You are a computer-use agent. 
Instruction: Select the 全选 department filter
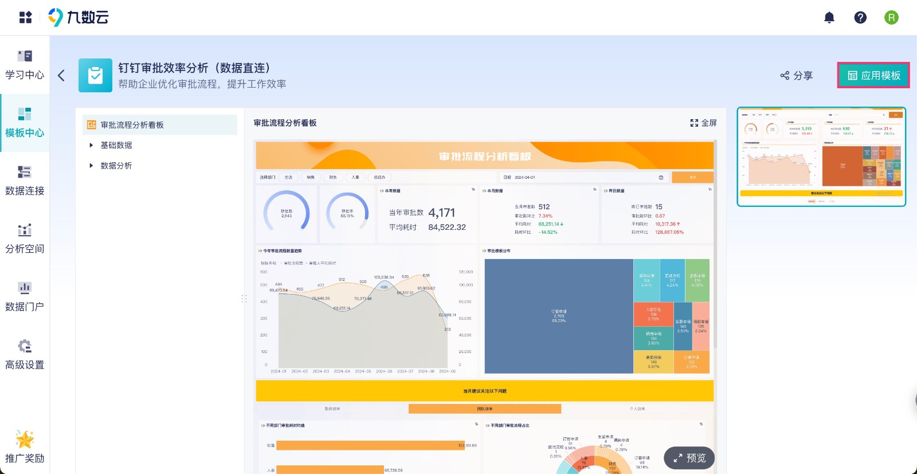288,177
